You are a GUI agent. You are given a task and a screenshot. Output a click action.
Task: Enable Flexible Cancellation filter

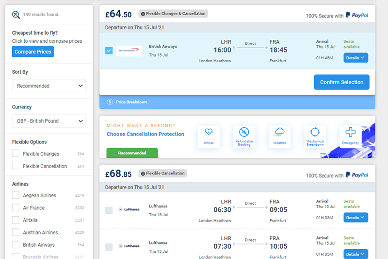coord(16,166)
